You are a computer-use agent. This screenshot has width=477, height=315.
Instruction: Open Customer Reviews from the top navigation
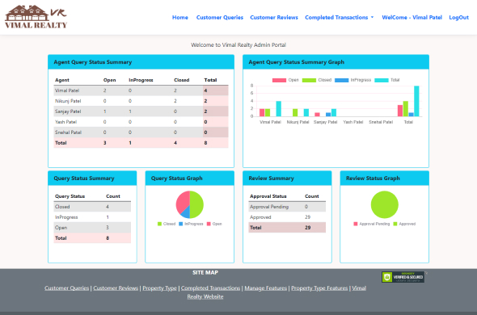tap(274, 18)
